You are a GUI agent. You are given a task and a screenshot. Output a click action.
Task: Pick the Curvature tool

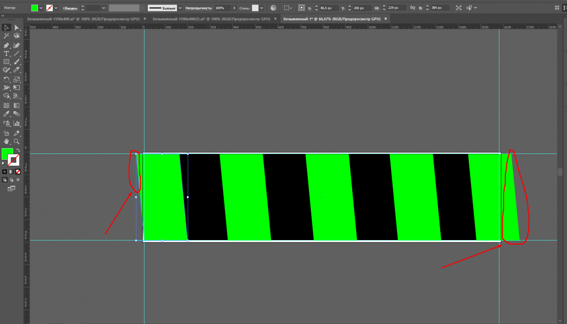[17, 45]
